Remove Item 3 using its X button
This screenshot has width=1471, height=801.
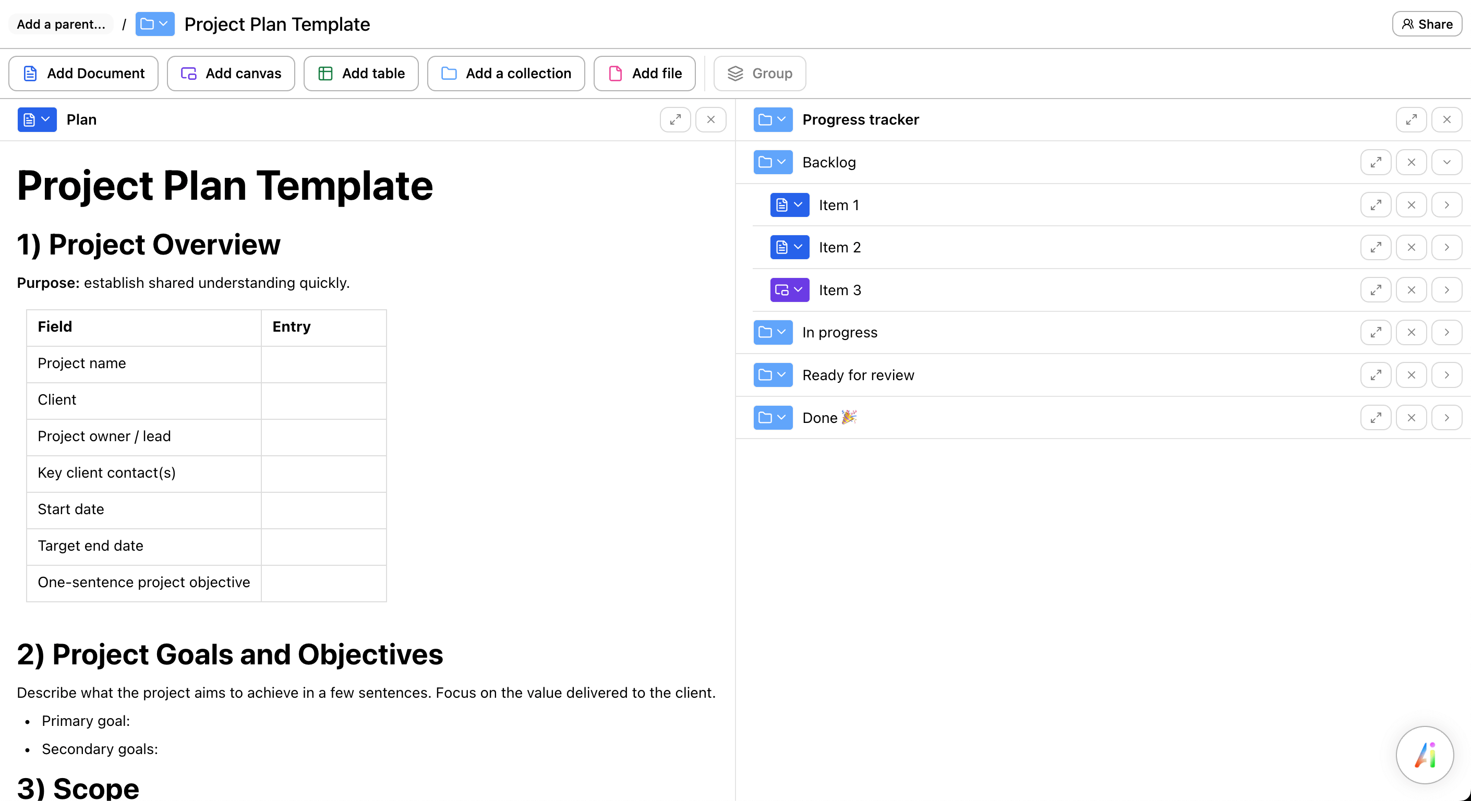(1411, 289)
